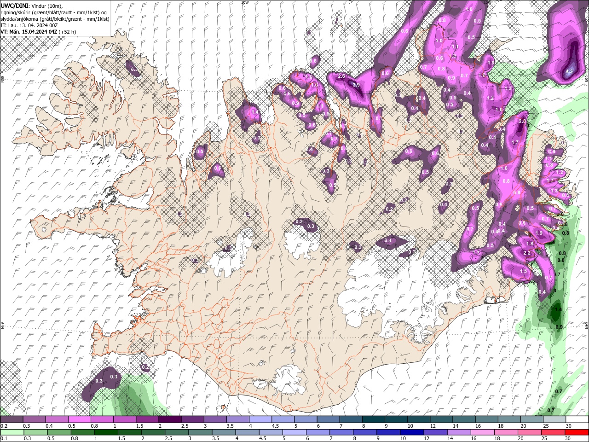Click rain scale swatch between 0.1 and 0.3
589x442 pixels.
[12, 432]
